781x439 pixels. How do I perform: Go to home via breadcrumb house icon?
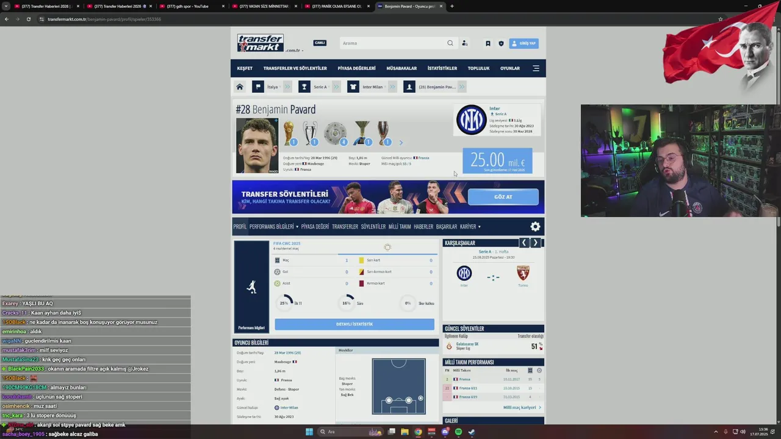[240, 87]
